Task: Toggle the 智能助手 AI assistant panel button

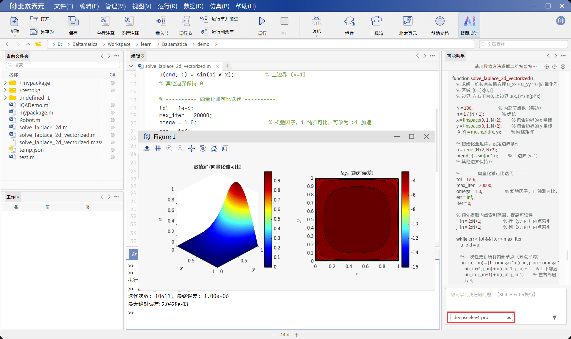Action: click(x=469, y=24)
